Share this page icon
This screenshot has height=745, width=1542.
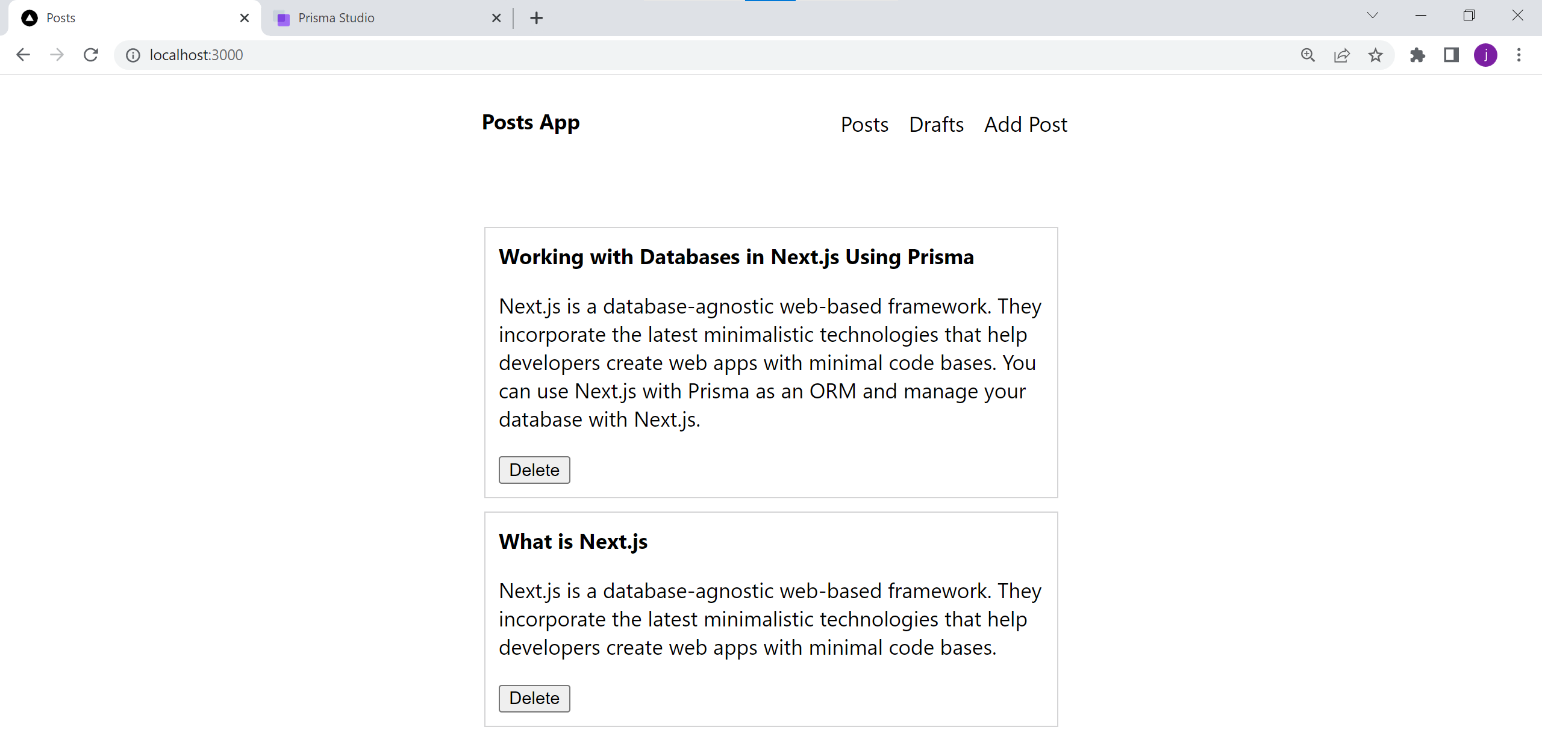1341,55
